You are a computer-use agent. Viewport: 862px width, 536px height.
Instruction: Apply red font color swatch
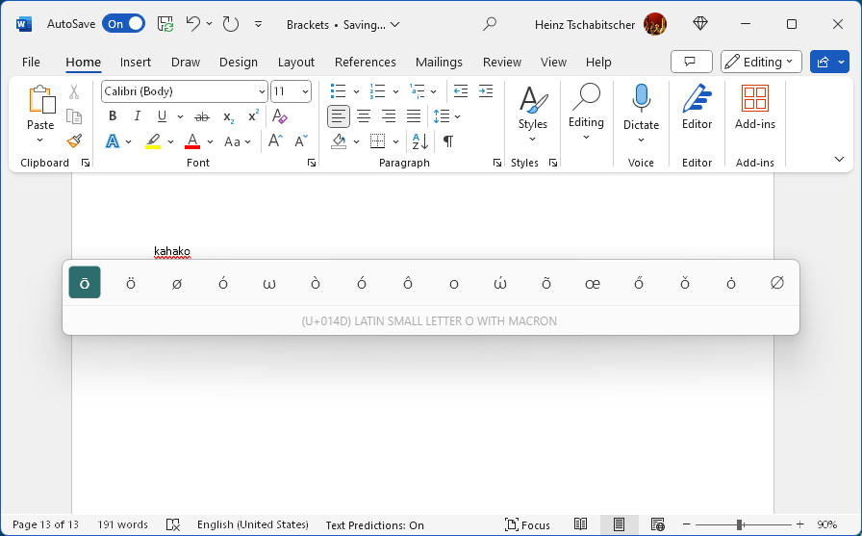click(x=192, y=141)
